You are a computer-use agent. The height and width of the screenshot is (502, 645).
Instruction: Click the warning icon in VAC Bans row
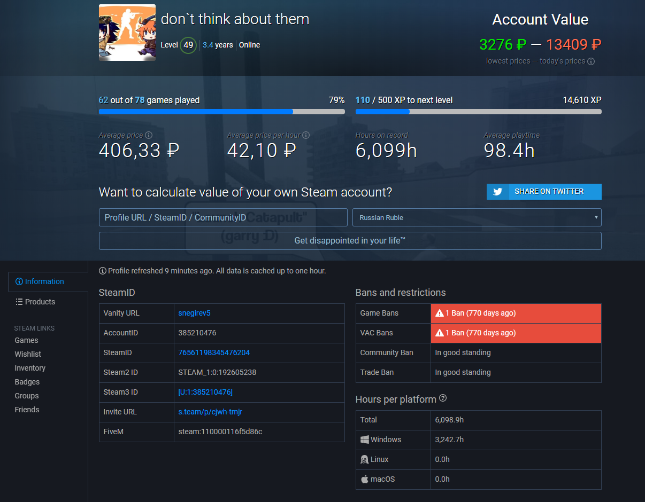click(440, 333)
